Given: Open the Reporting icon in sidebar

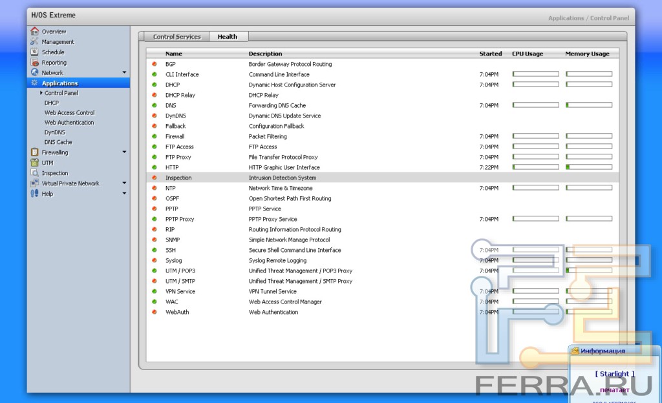Looking at the screenshot, I should [x=34, y=63].
